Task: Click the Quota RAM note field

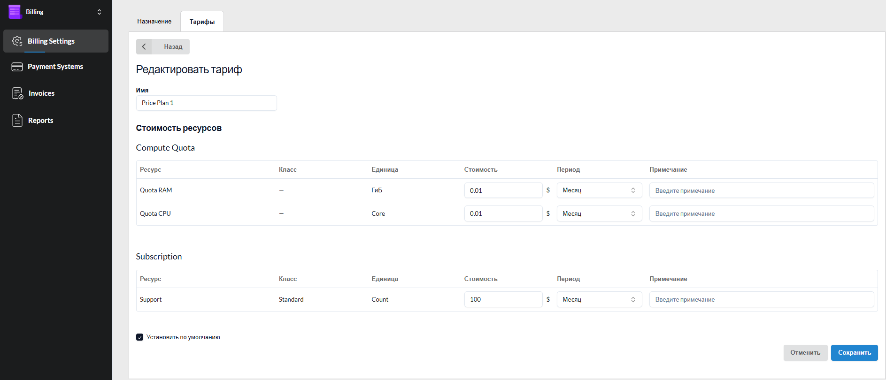Action: coord(762,190)
